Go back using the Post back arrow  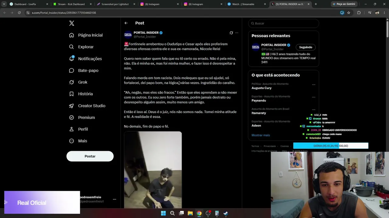pyautogui.click(x=126, y=23)
